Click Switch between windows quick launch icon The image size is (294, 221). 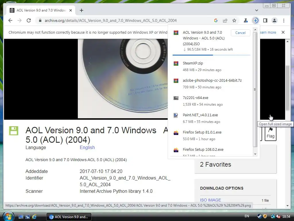click(x=28, y=217)
